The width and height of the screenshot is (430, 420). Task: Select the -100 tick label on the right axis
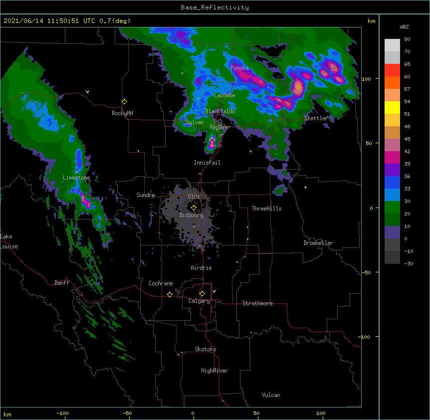[x=364, y=337]
